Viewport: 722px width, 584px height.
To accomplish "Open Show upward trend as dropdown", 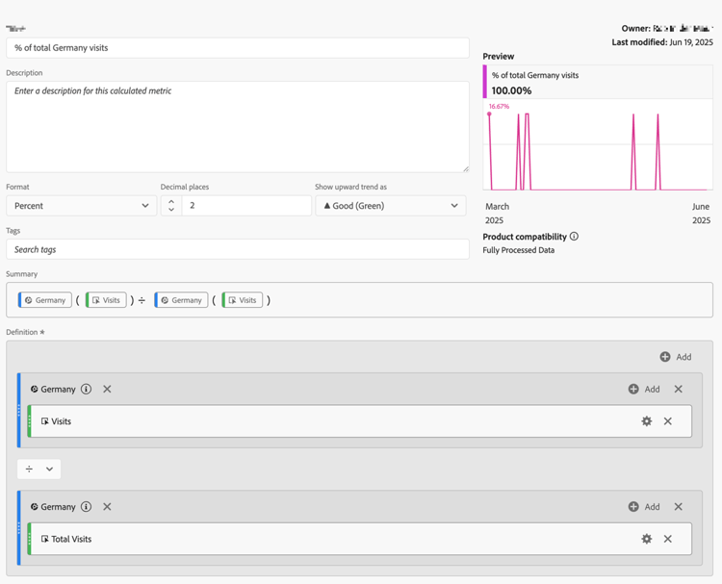I will (x=391, y=206).
